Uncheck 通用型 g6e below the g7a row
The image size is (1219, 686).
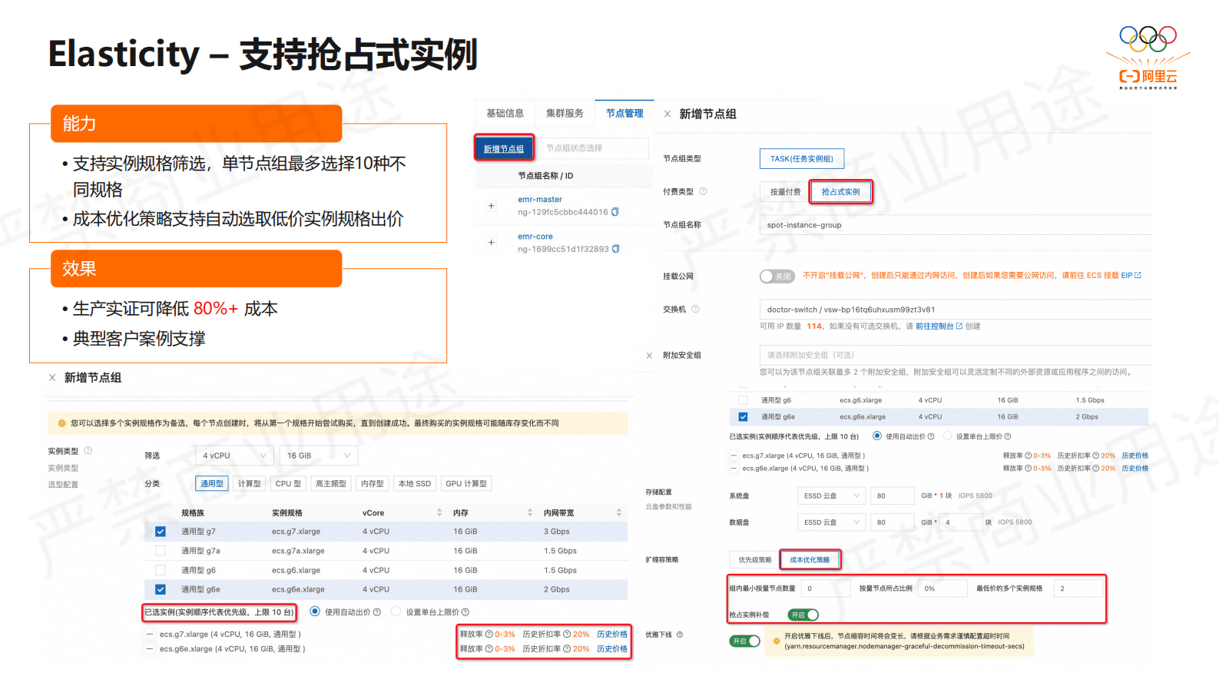[160, 589]
